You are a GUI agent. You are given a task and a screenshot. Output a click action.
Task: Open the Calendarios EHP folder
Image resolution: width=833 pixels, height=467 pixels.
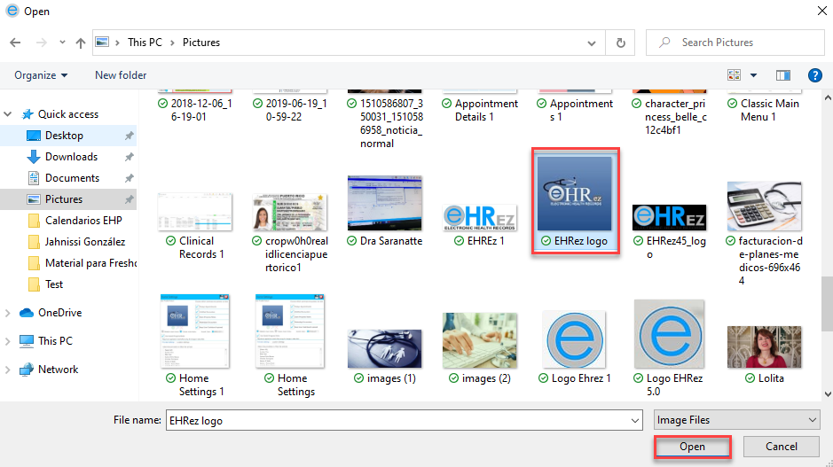pyautogui.click(x=83, y=221)
